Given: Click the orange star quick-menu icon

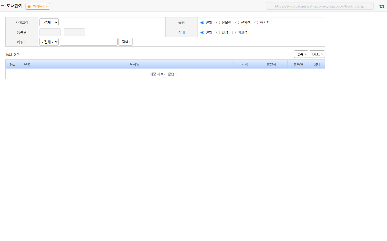Looking at the screenshot, I should coord(29,6).
